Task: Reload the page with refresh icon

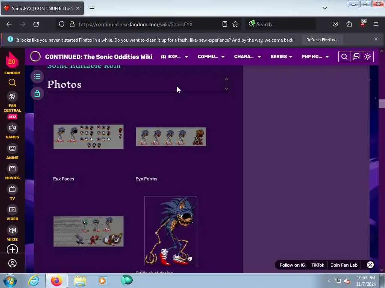Action: pyautogui.click(x=36, y=24)
